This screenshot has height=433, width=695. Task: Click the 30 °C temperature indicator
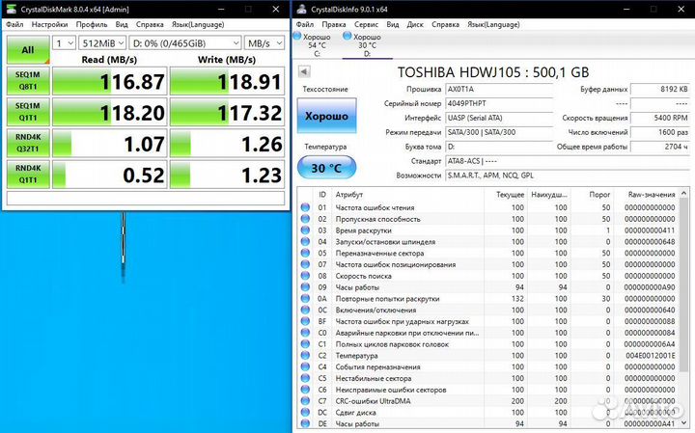pyautogui.click(x=326, y=168)
